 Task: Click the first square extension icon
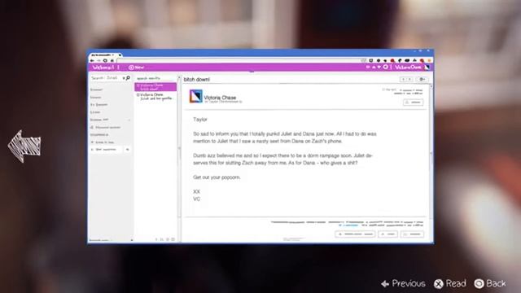pos(371,60)
